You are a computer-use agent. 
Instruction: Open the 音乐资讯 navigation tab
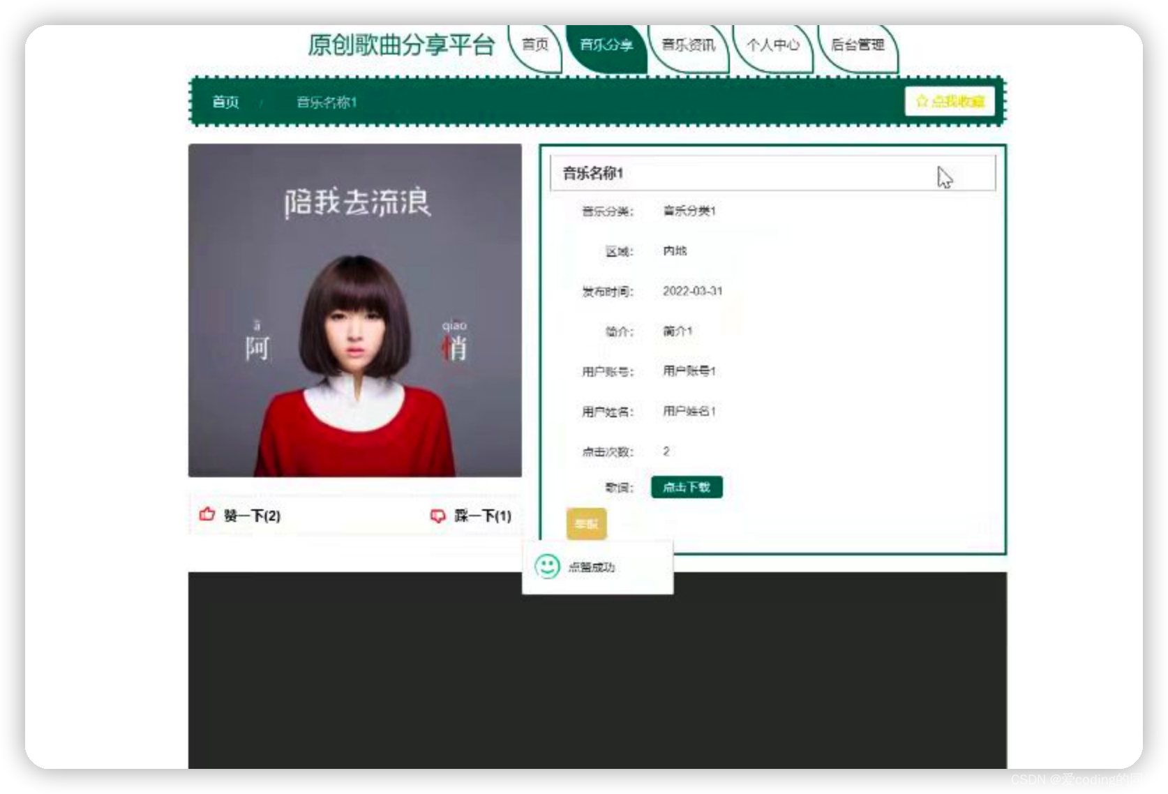[689, 45]
